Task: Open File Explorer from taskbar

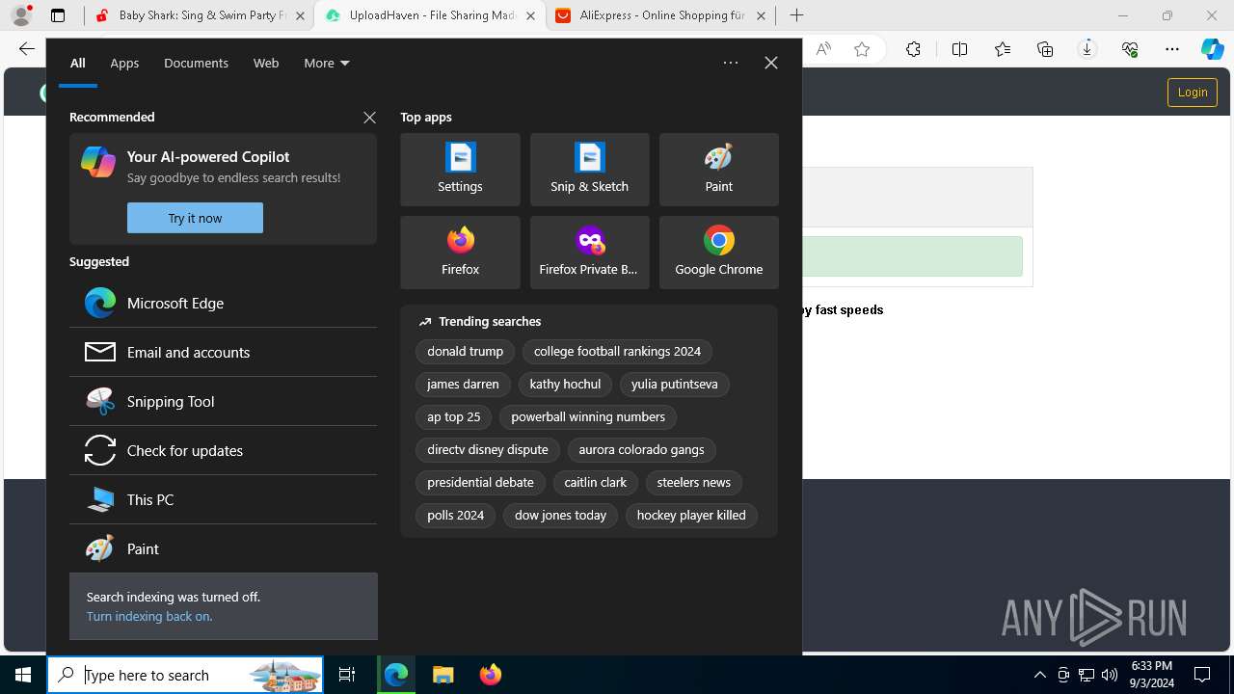Action: [x=443, y=675]
